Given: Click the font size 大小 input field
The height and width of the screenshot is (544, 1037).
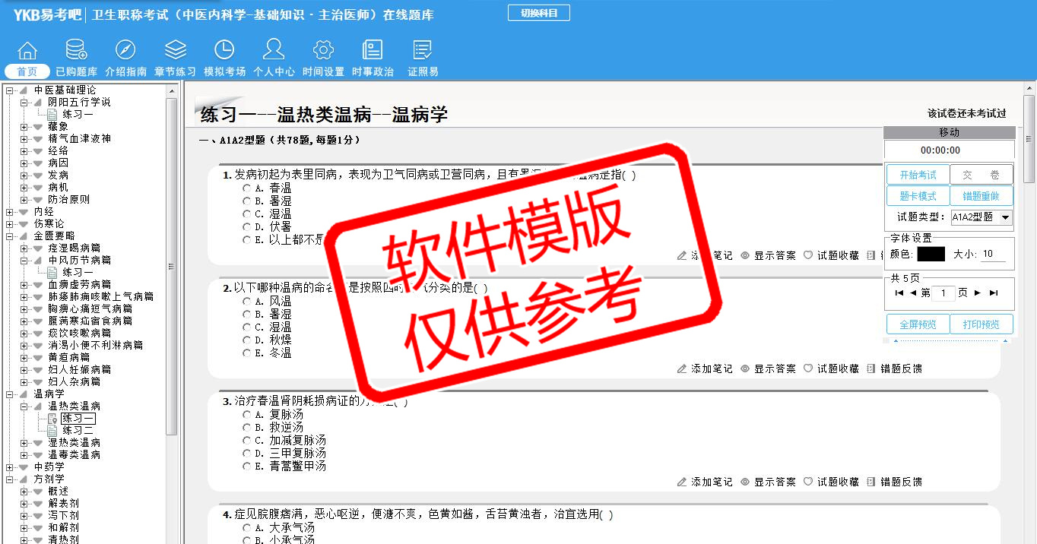Looking at the screenshot, I should pyautogui.click(x=995, y=255).
